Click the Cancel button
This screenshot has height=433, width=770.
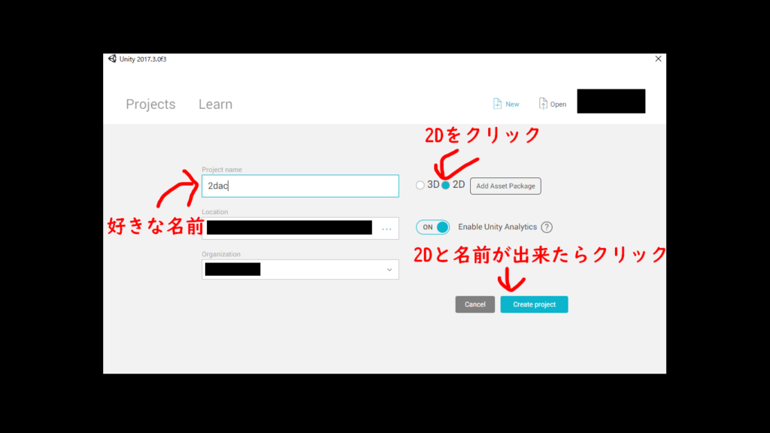[x=474, y=304]
